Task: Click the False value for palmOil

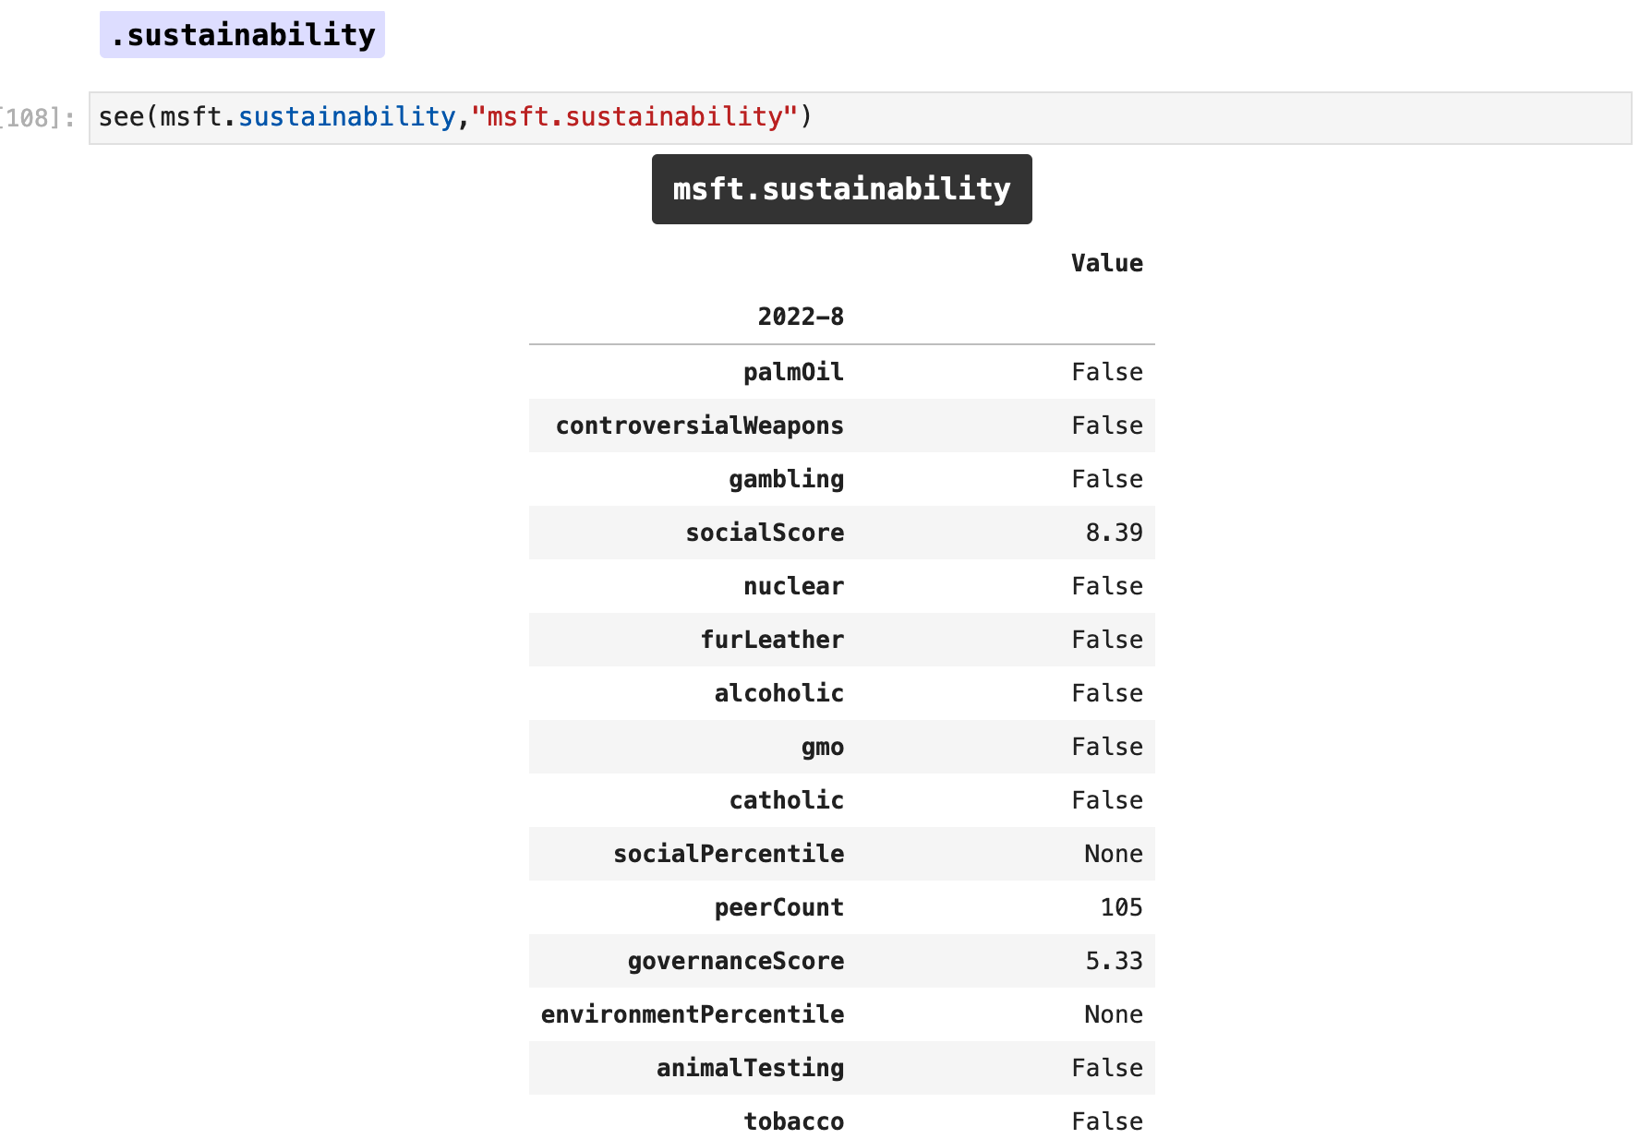Action: [1106, 372]
